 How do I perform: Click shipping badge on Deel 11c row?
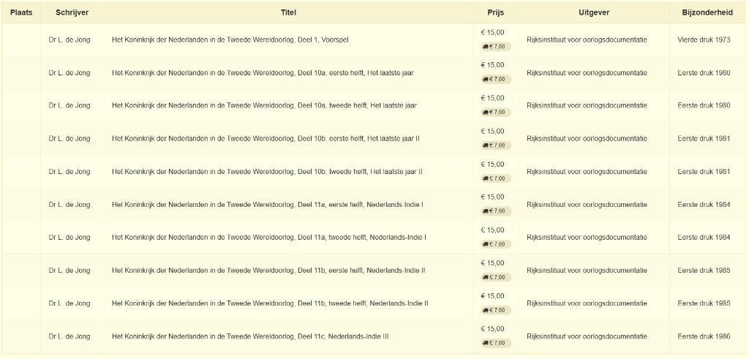click(x=495, y=343)
